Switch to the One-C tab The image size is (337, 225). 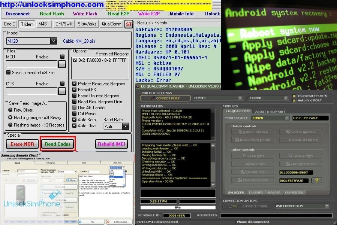pos(9,24)
